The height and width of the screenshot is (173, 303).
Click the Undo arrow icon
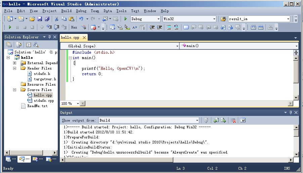point(81,19)
